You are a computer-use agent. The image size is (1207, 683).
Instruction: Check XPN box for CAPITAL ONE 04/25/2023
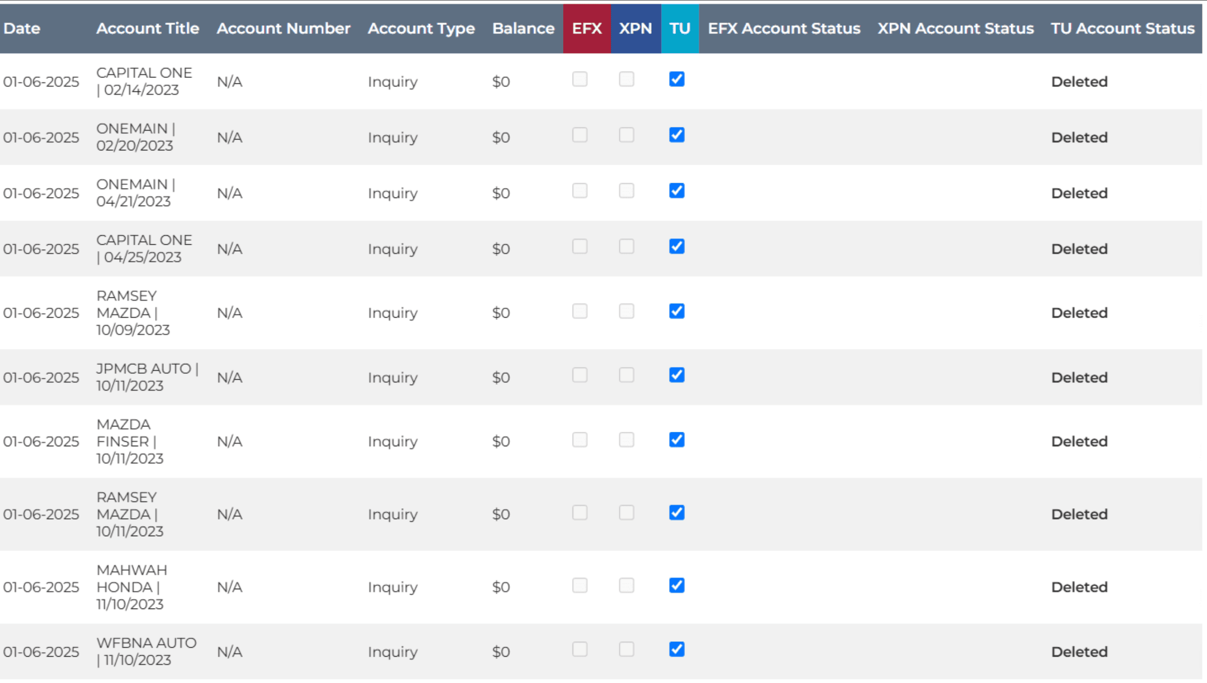[626, 247]
